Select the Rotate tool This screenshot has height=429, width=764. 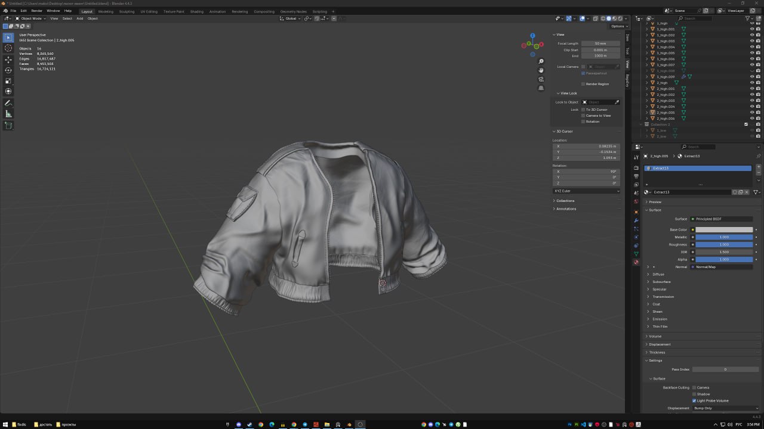tap(8, 70)
